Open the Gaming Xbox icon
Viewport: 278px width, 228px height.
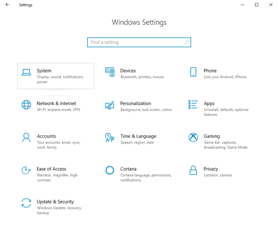tap(193, 137)
